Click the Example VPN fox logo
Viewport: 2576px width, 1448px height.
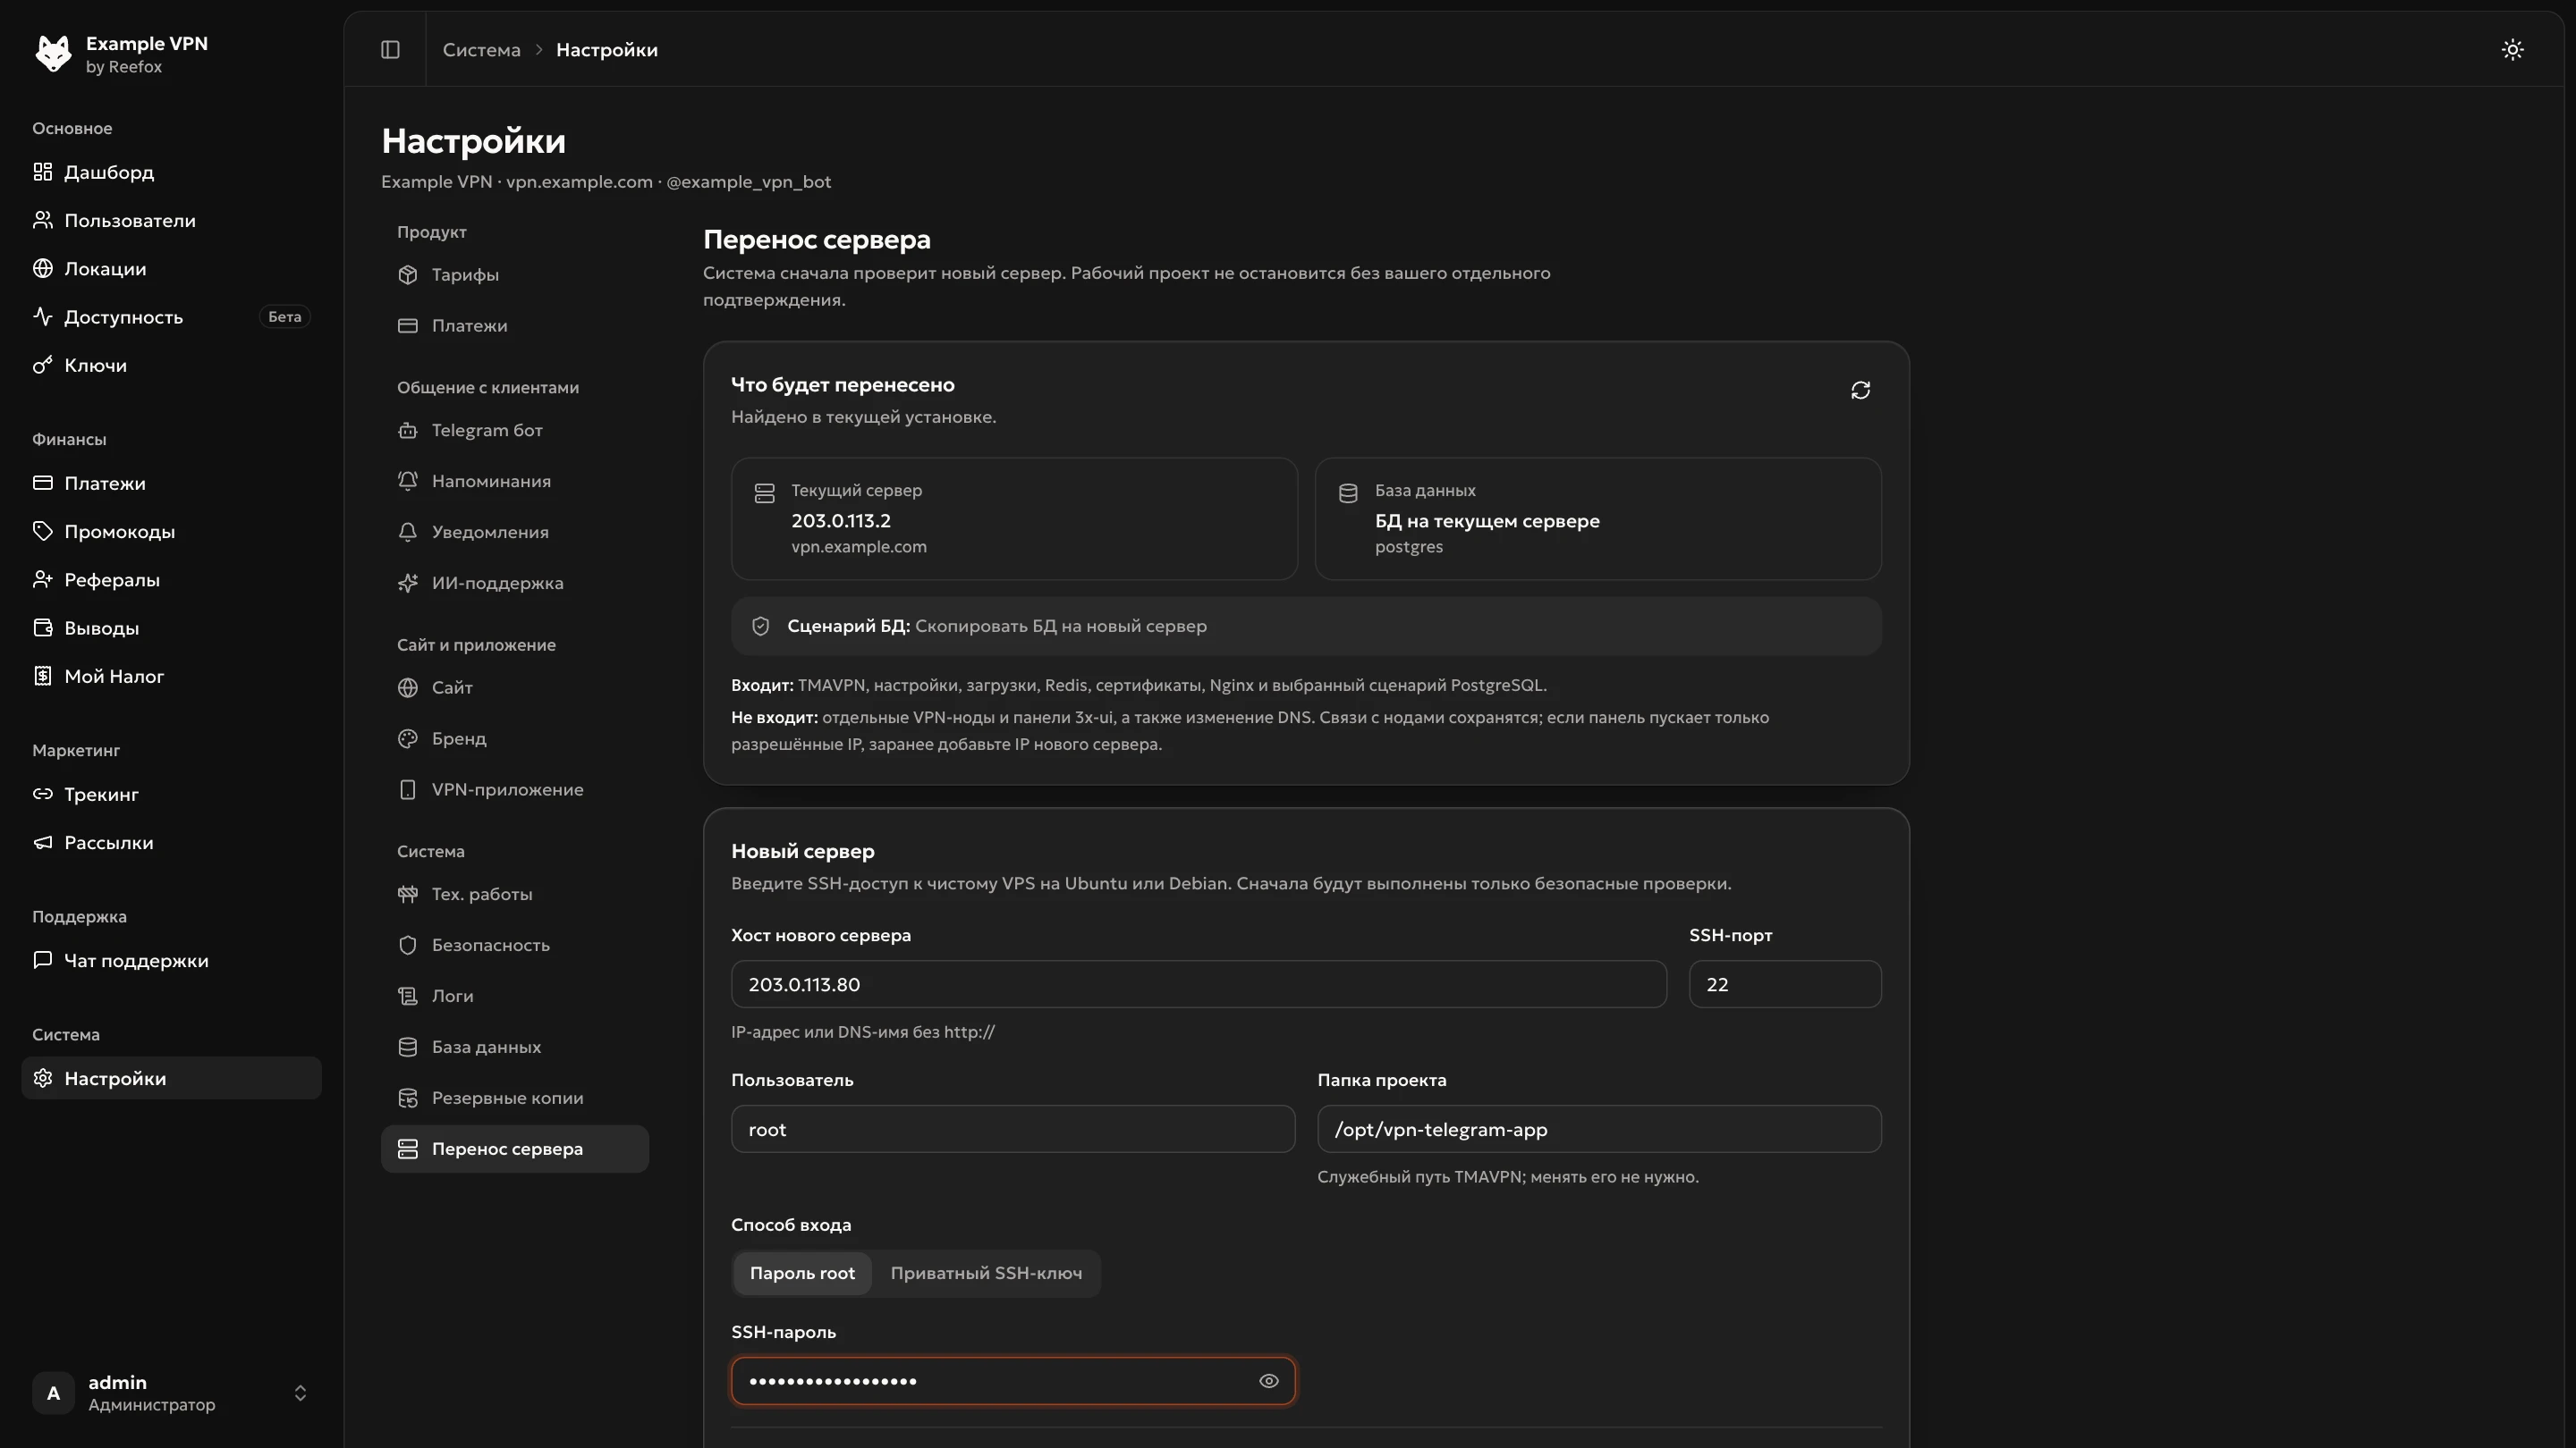(53, 53)
